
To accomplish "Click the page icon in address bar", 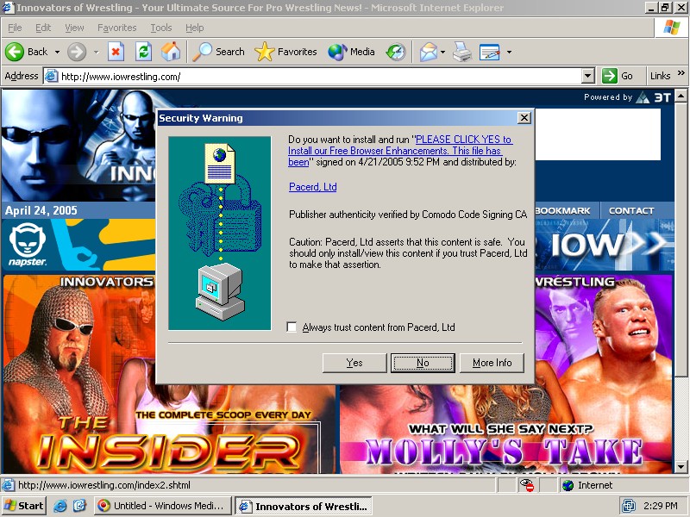I will click(52, 76).
